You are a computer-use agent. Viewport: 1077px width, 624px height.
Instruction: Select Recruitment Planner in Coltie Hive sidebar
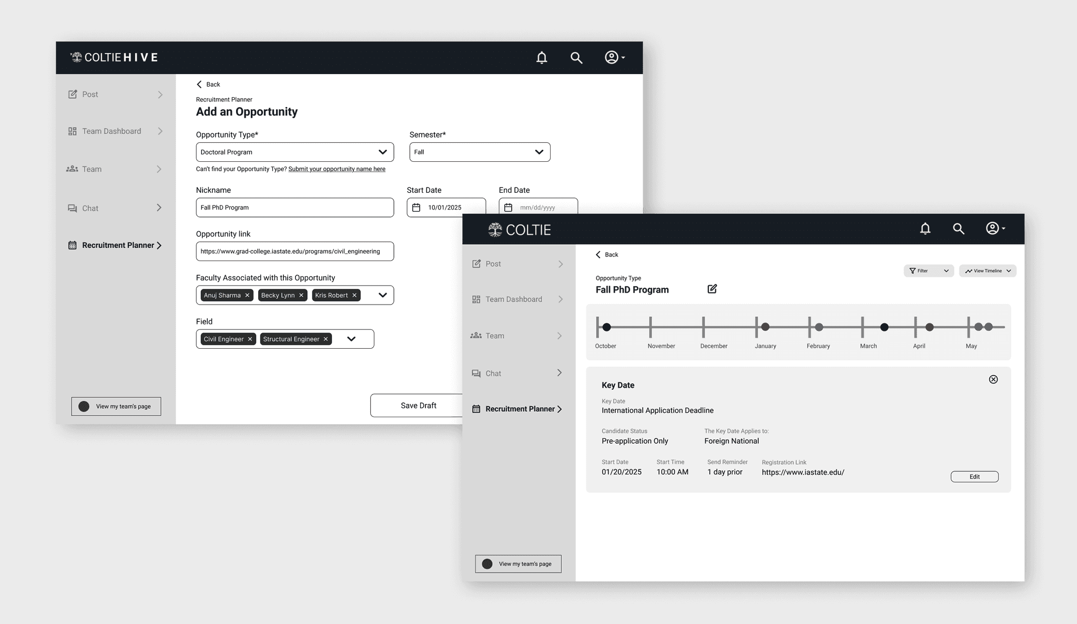tap(116, 245)
